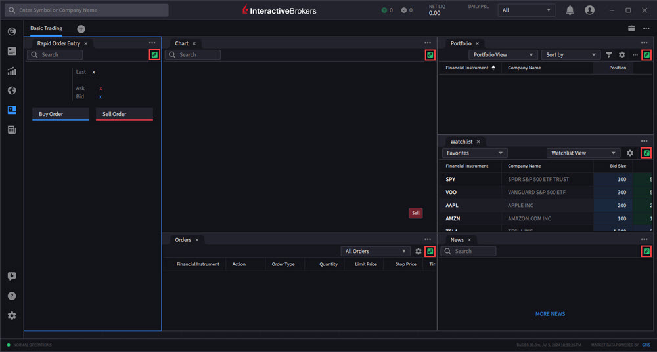Screen dimensions: 657x352
Task: Select the News panel tab
Action: (457, 239)
